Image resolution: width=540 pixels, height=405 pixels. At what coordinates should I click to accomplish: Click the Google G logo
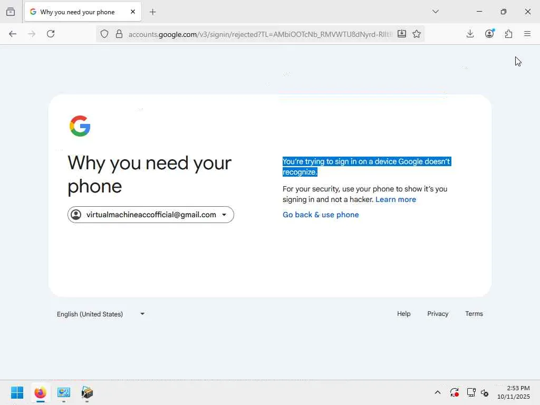80,126
